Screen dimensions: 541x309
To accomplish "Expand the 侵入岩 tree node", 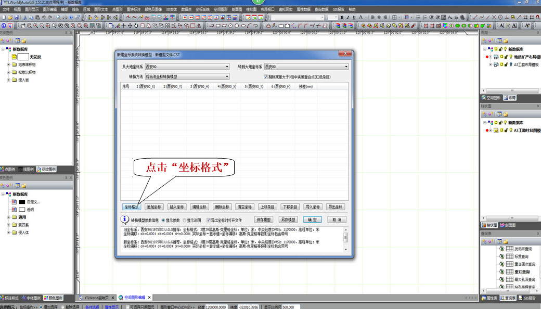I will [9, 80].
